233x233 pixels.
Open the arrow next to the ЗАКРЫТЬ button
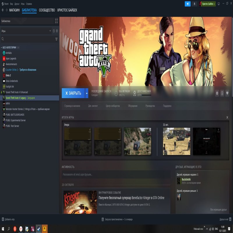[87, 93]
